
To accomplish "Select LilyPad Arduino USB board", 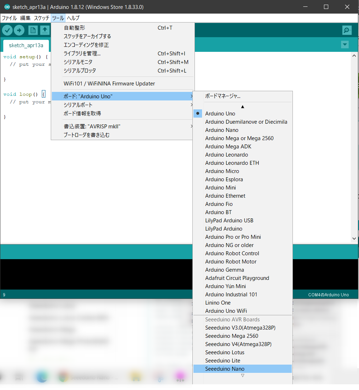I will [x=242, y=220].
